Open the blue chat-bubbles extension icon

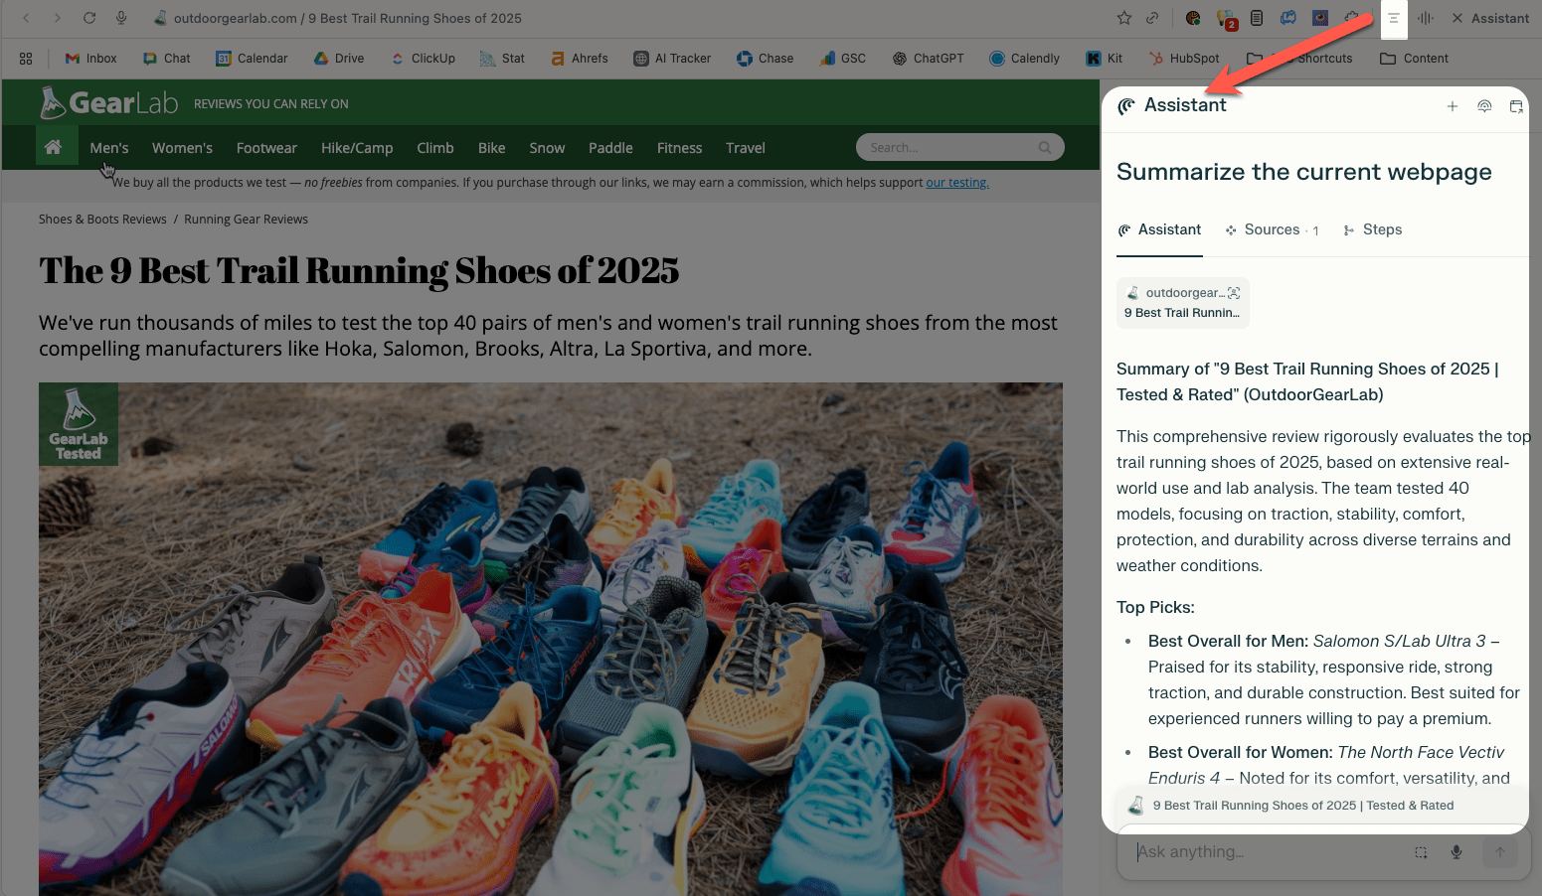pos(1288,18)
